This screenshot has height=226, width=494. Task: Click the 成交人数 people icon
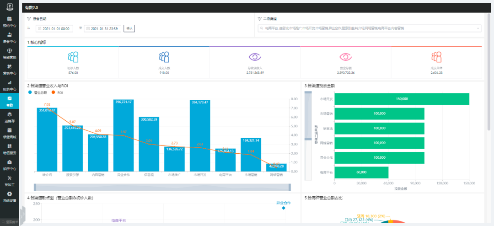164,57
